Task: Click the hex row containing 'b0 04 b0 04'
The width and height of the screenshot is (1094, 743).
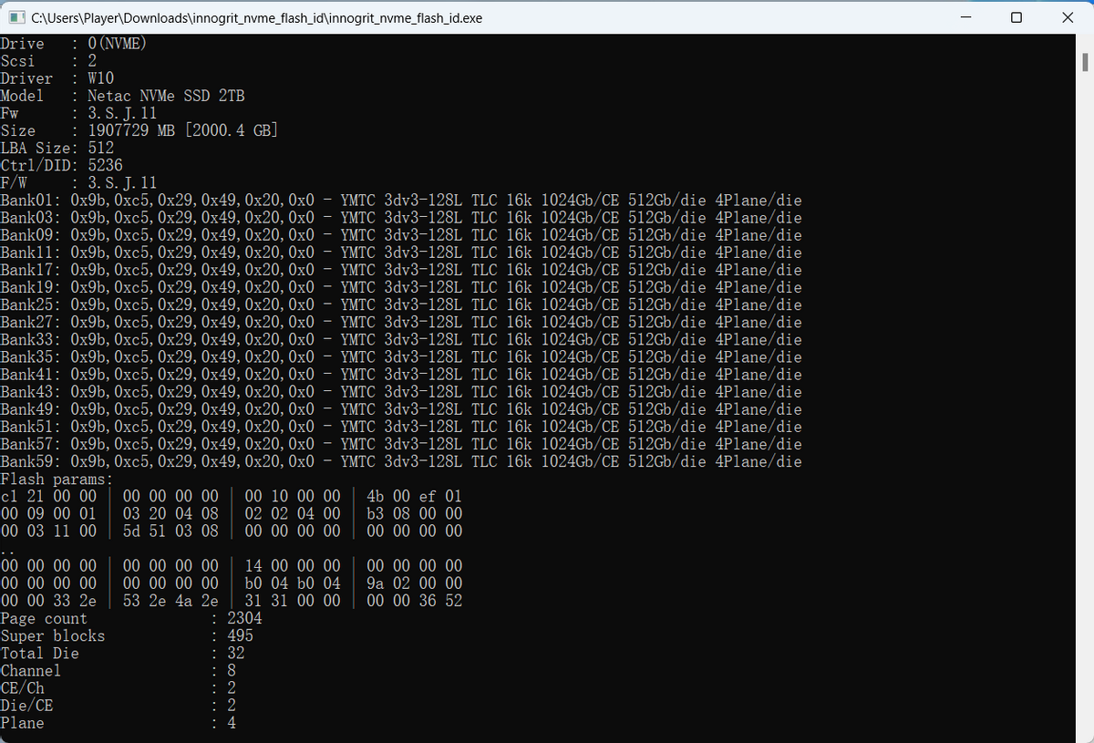Action: pos(232,583)
